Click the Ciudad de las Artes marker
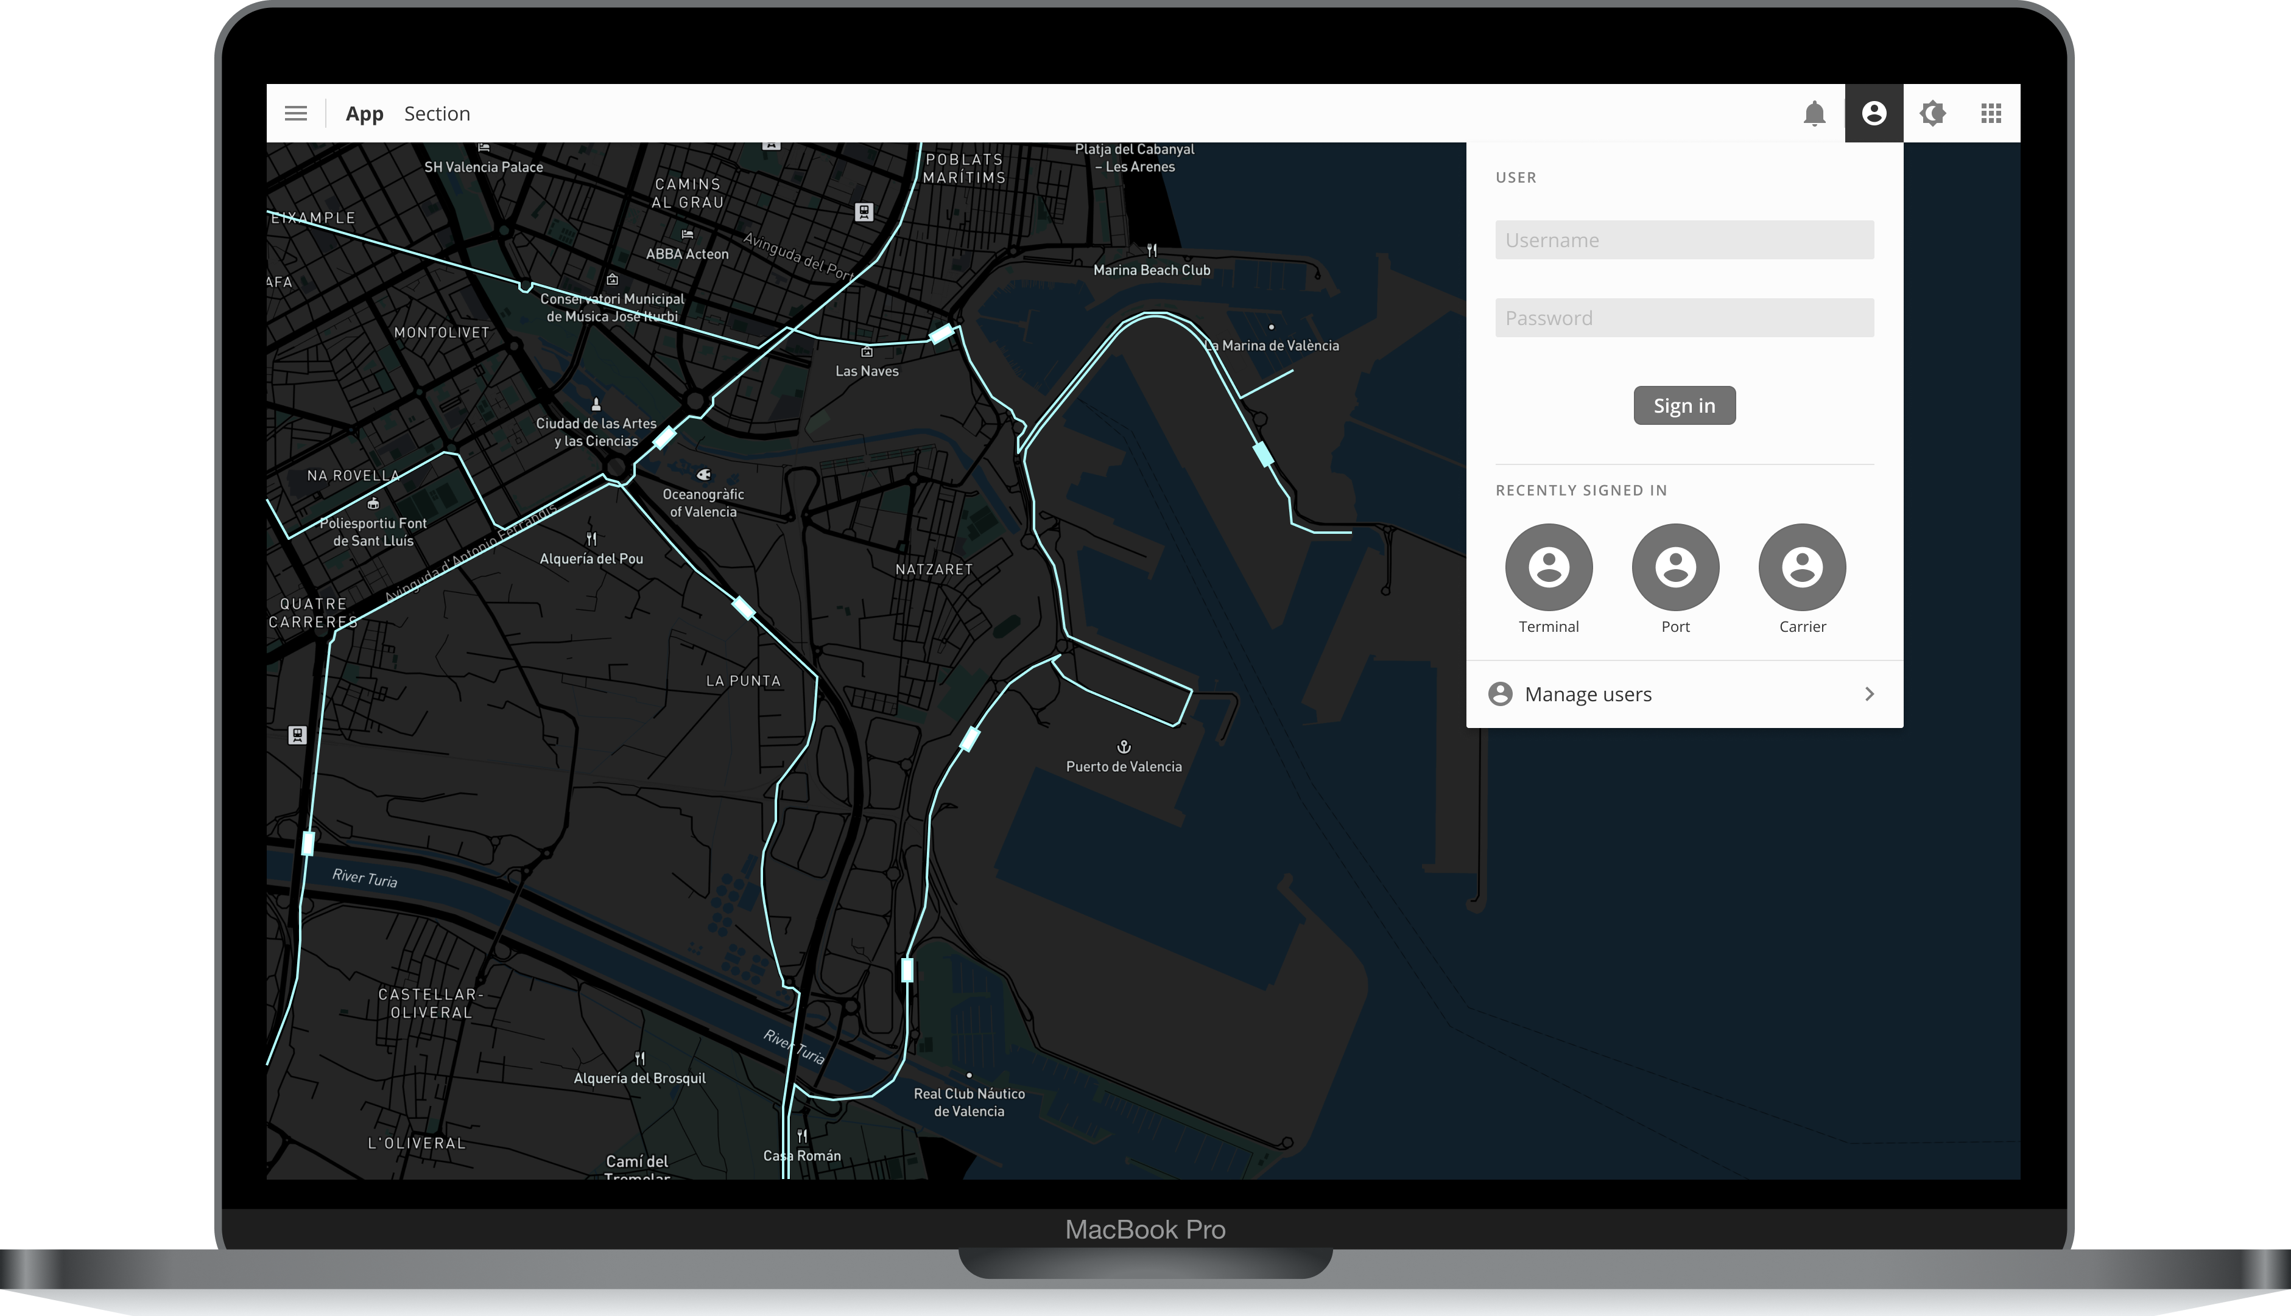 pyautogui.click(x=596, y=404)
